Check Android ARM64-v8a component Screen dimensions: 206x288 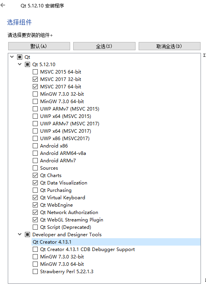pyautogui.click(x=35, y=153)
